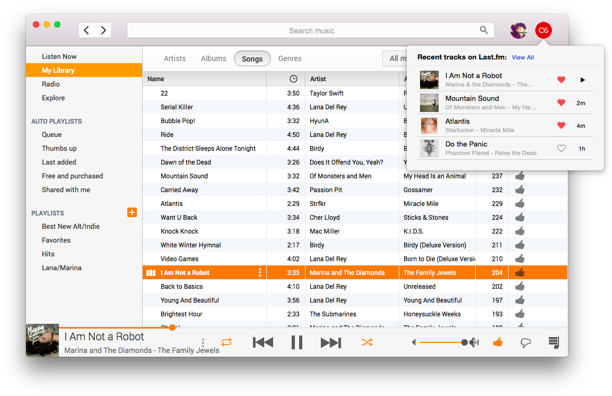Open player bar song options menu
This screenshot has width=612, height=396.
(203, 343)
